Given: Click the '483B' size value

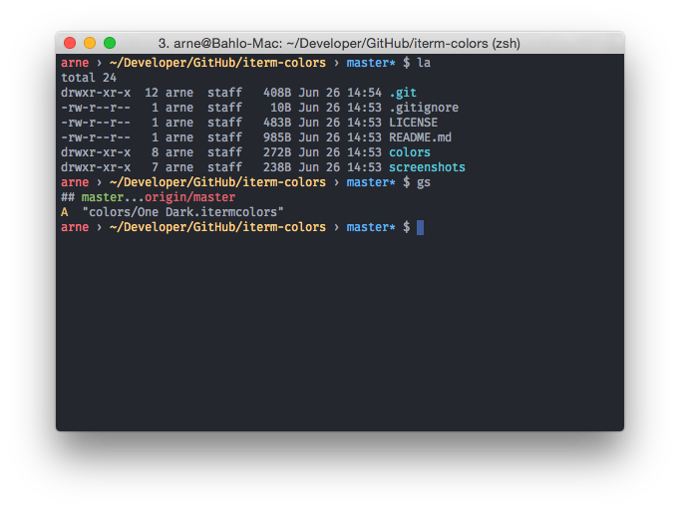Looking at the screenshot, I should point(277,123).
